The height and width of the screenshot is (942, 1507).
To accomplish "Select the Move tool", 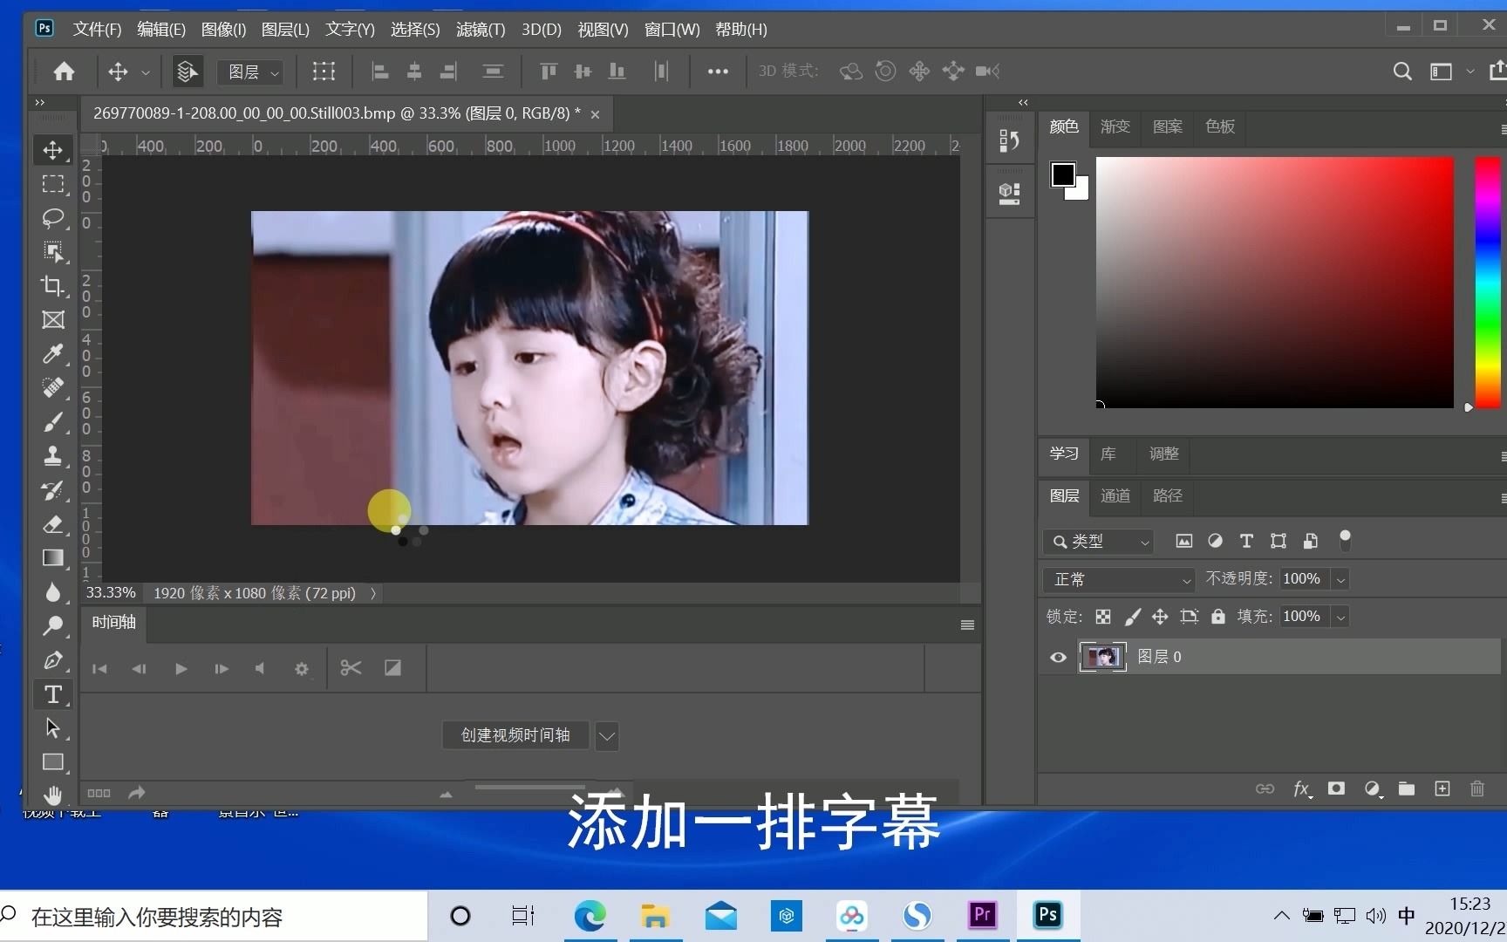I will (53, 150).
